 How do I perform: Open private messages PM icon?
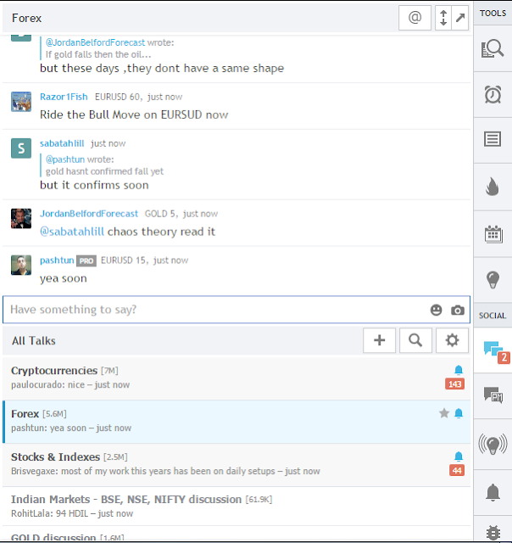493,395
